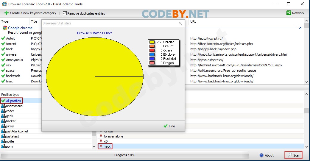This screenshot has width=310, height=161.
Task: Click the anonymous profile users icon
Action: (3, 106)
